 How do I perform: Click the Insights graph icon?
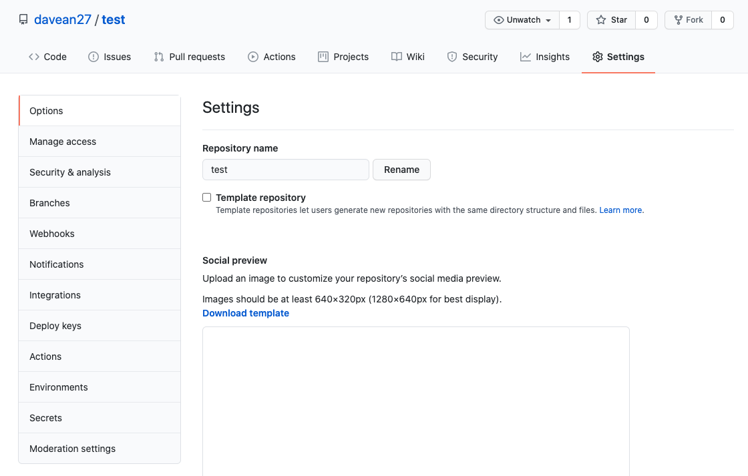[x=525, y=57]
